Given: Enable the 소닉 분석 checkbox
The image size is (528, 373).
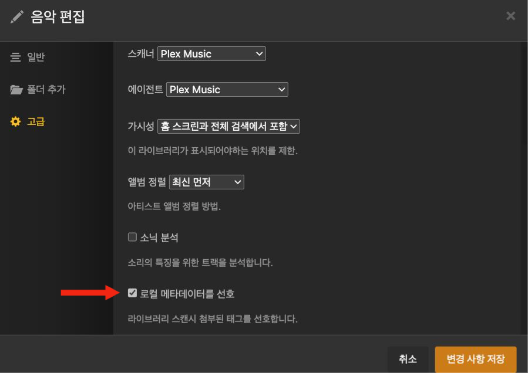Looking at the screenshot, I should [x=132, y=238].
